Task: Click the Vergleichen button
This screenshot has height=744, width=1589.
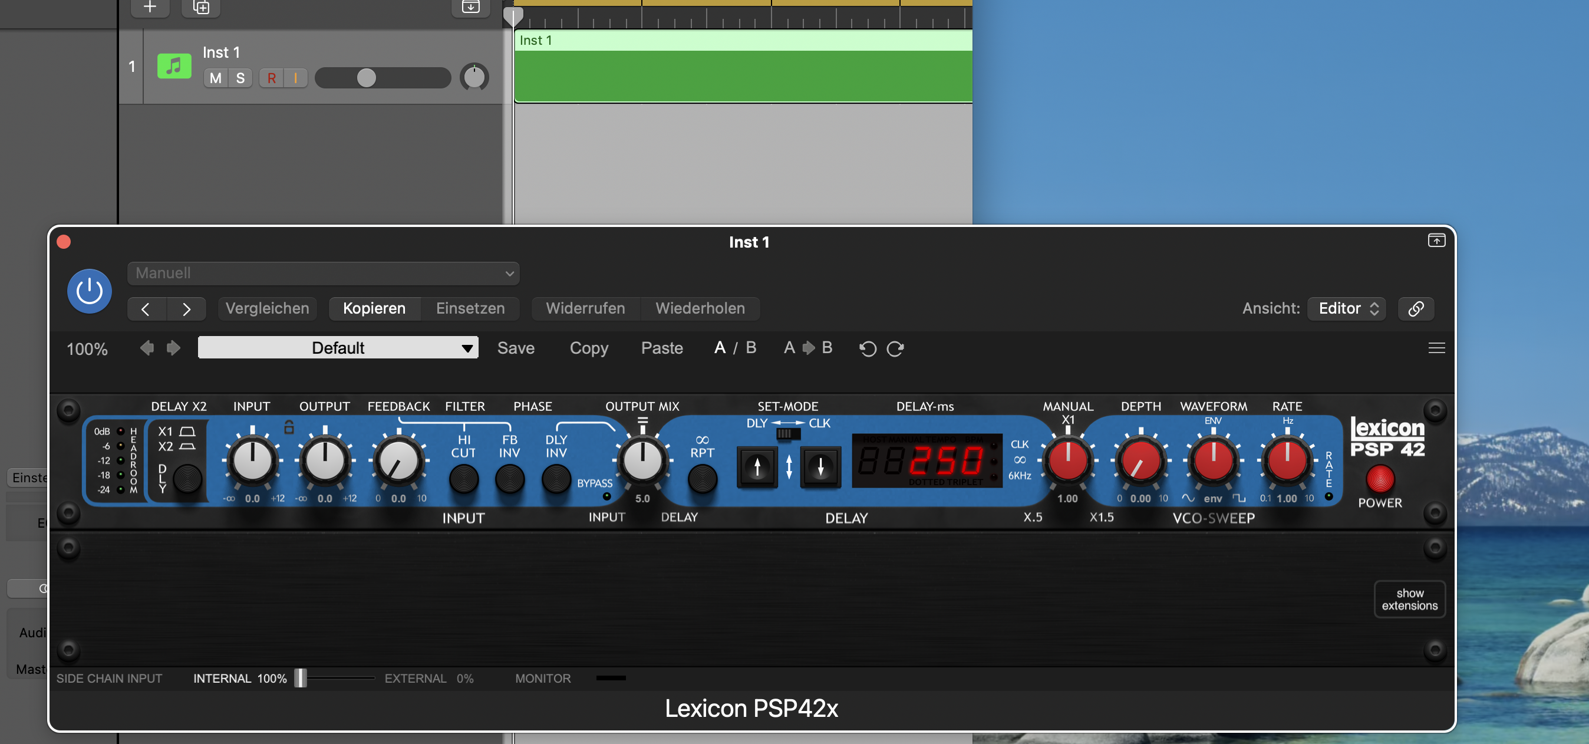Action: (x=267, y=308)
